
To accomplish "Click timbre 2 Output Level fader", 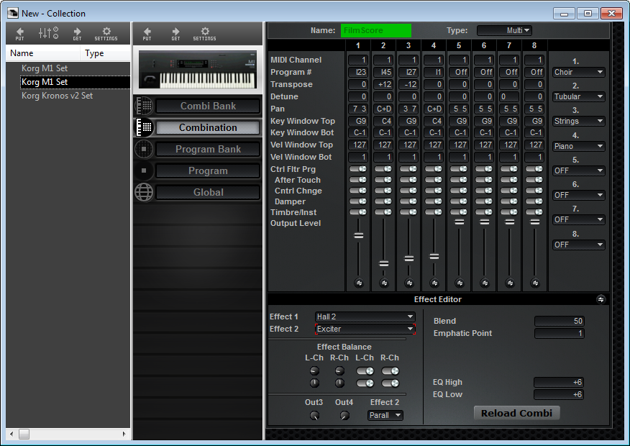I will [384, 263].
